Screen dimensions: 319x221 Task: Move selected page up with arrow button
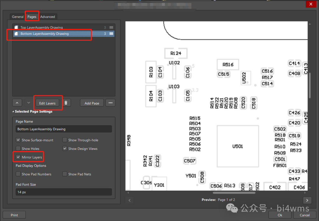(17, 103)
